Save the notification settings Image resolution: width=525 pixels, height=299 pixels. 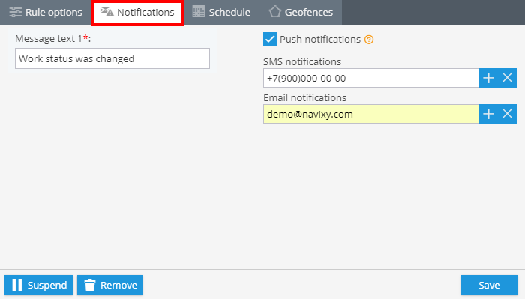[489, 285]
